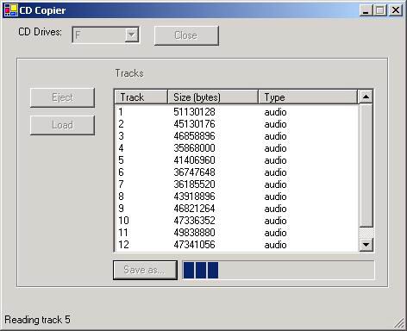The image size is (407, 331).
Task: Click size value 35868000
Action: (194, 148)
